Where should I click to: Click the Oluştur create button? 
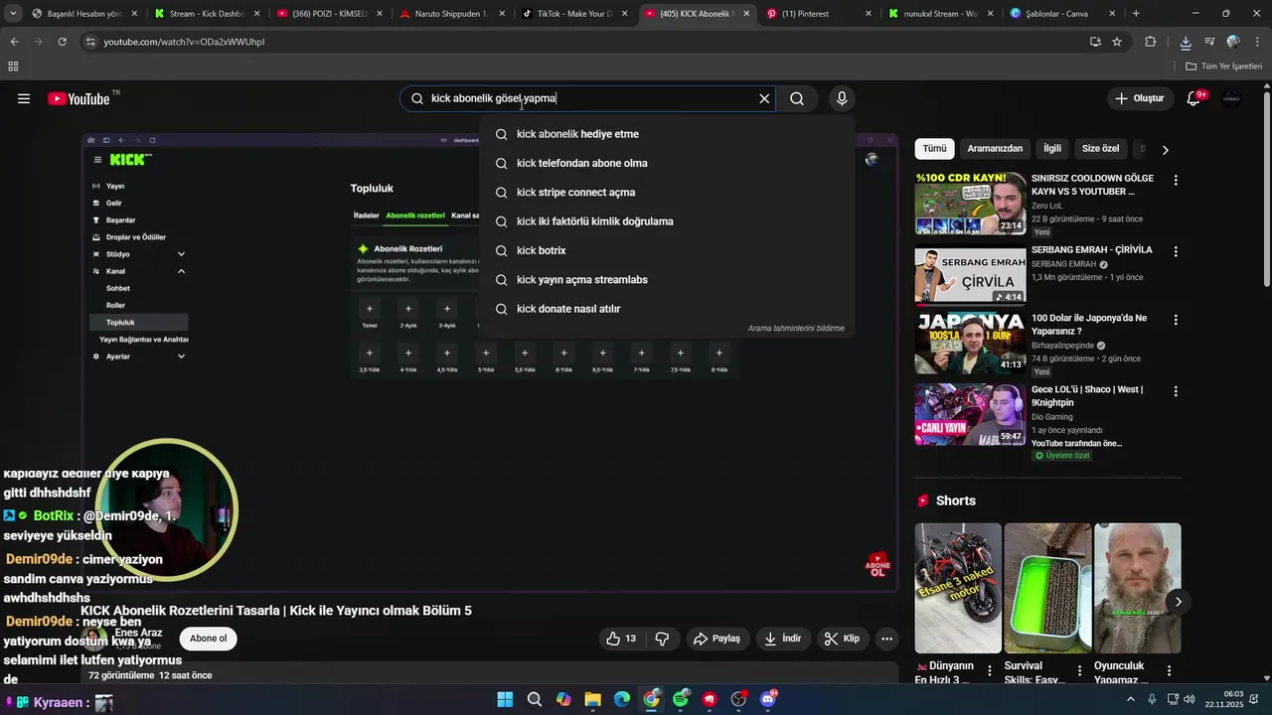click(1139, 98)
